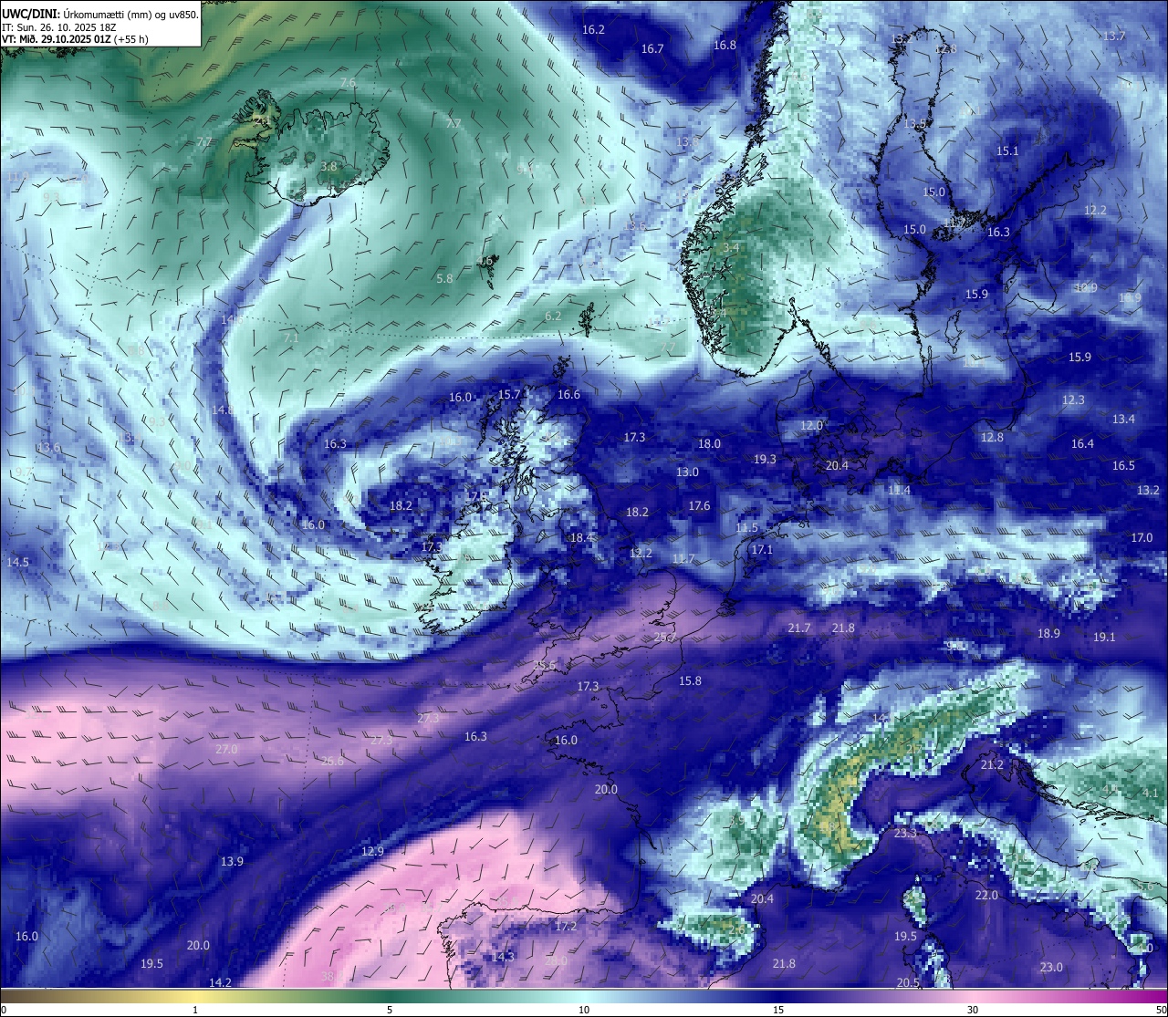Screen dimensions: 1168x1017
Task: Click the 16.5 map value
Action: tap(1123, 466)
